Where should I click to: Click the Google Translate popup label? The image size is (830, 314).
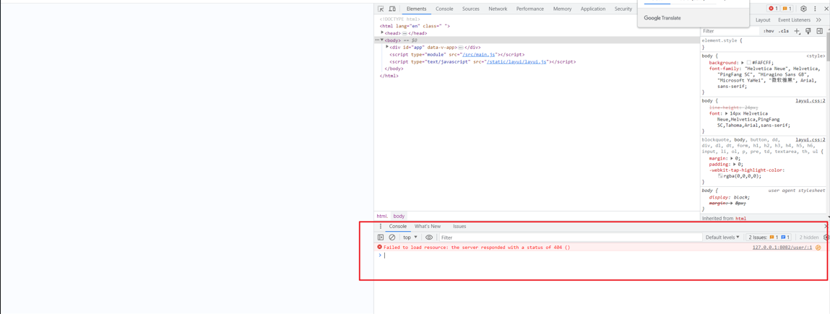[662, 18]
